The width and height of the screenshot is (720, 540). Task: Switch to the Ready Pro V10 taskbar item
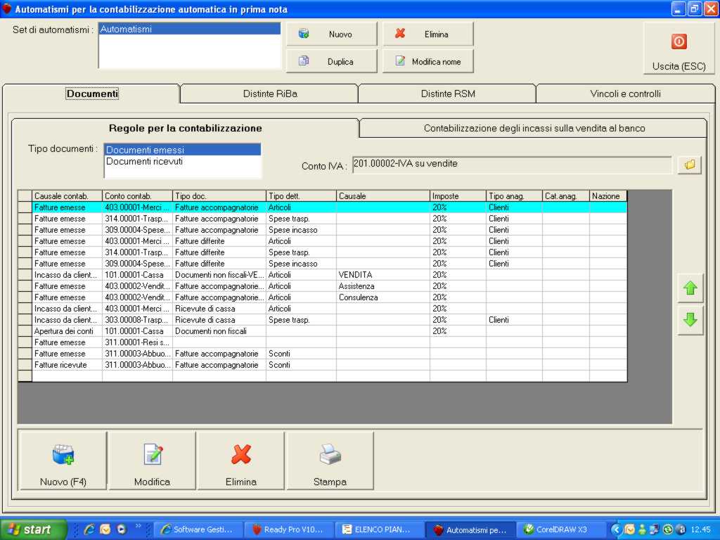click(x=288, y=529)
